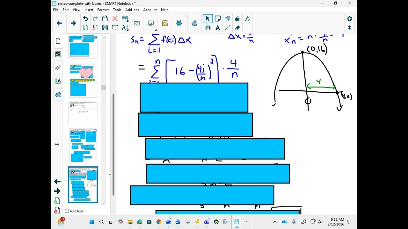Select page 62 thumbnail

(83, 80)
